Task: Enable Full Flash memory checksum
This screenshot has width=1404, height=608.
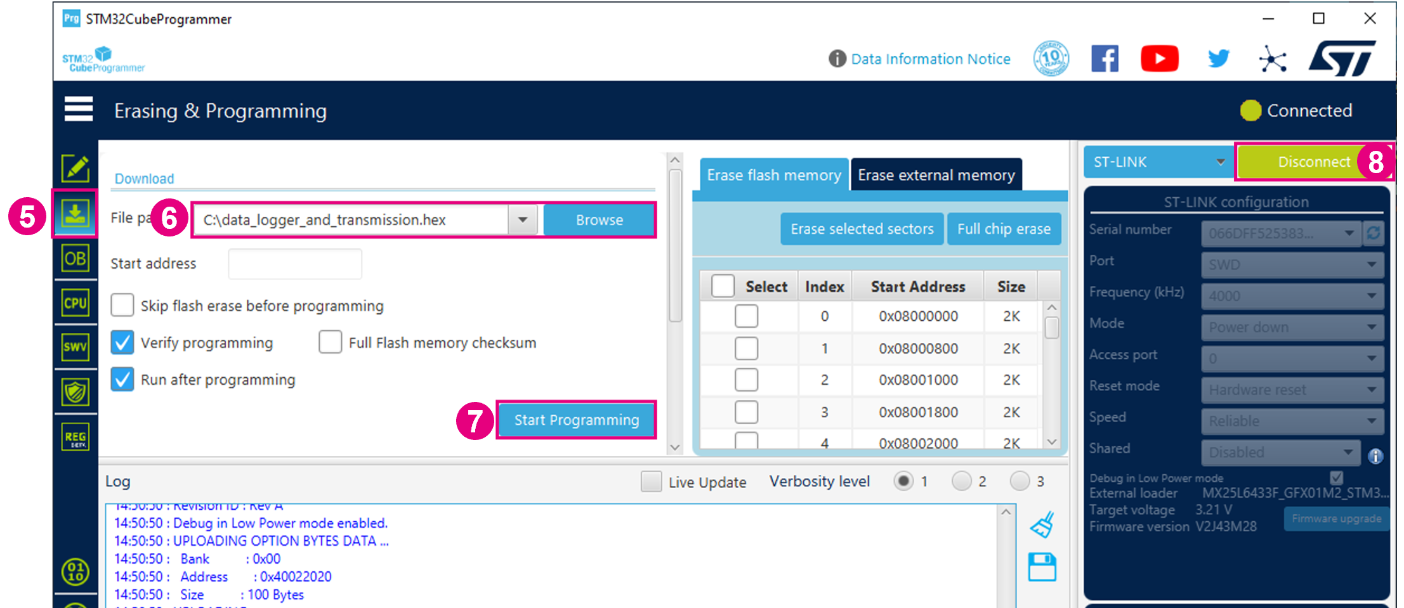Action: point(330,342)
